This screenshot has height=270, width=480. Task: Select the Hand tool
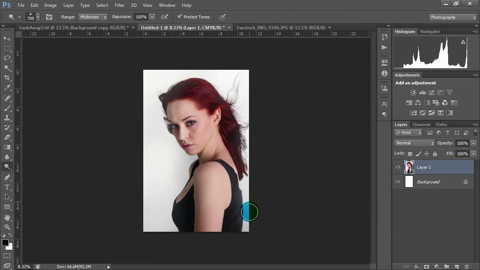(x=7, y=217)
